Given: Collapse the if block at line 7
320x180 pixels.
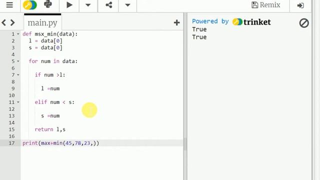Looking at the screenshot, I should [18, 75].
